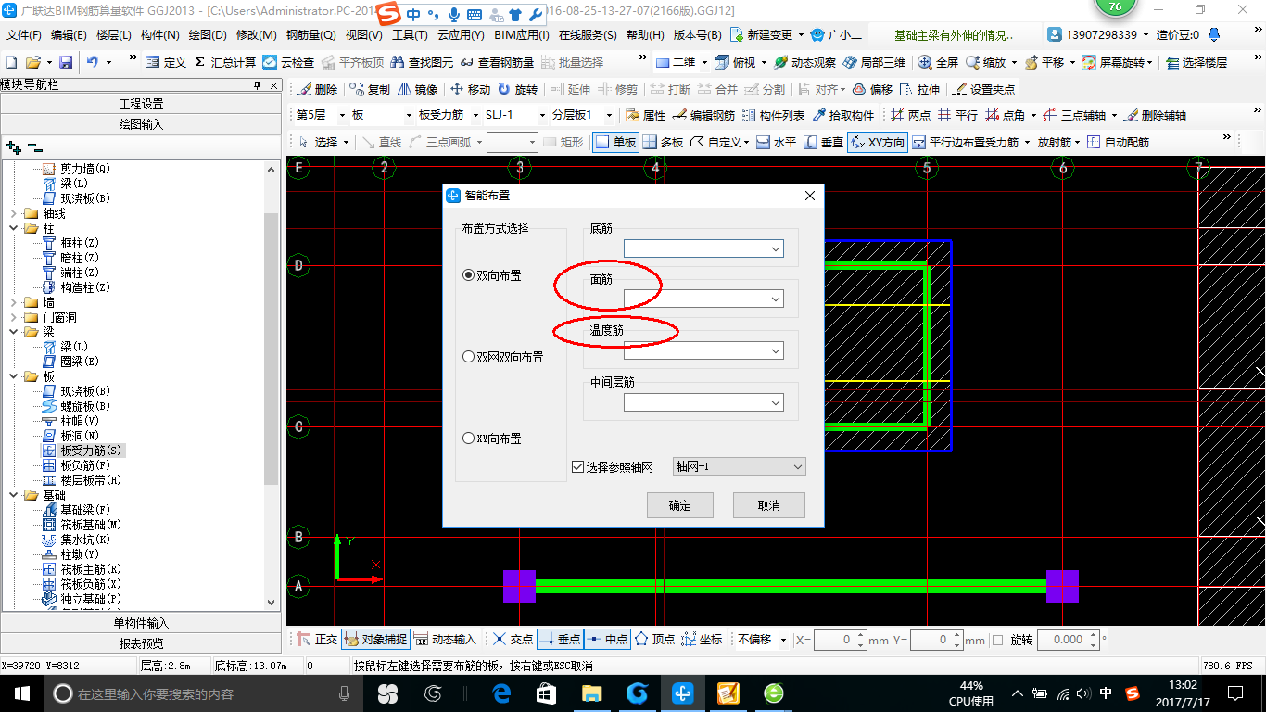
Task: Open 工程设置 panel
Action: 141,104
